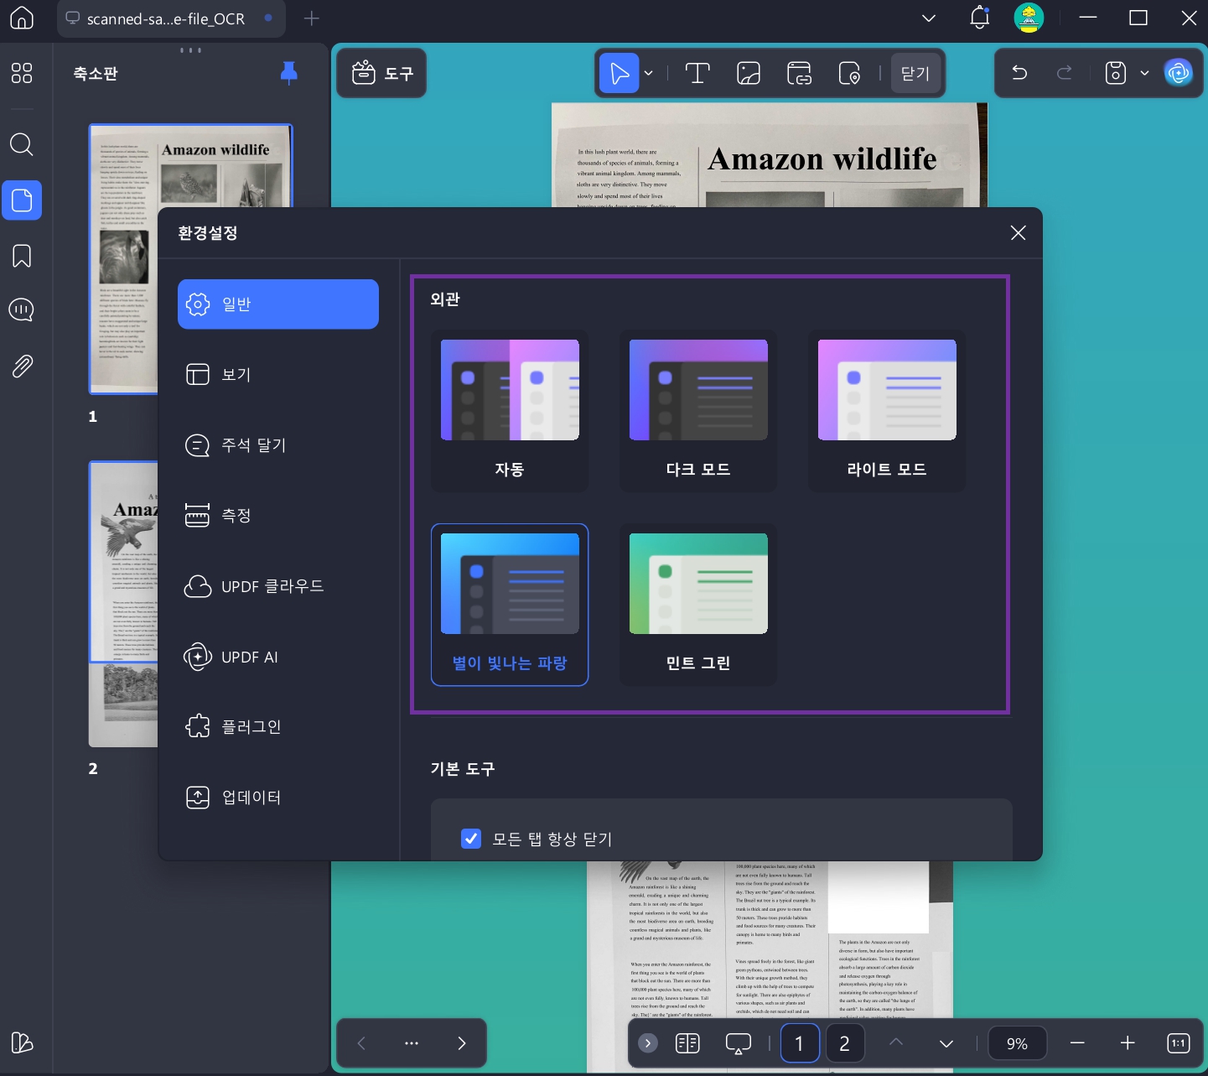Expand the save options dropdown arrow
Screen dimensions: 1208x1076
click(x=1144, y=74)
